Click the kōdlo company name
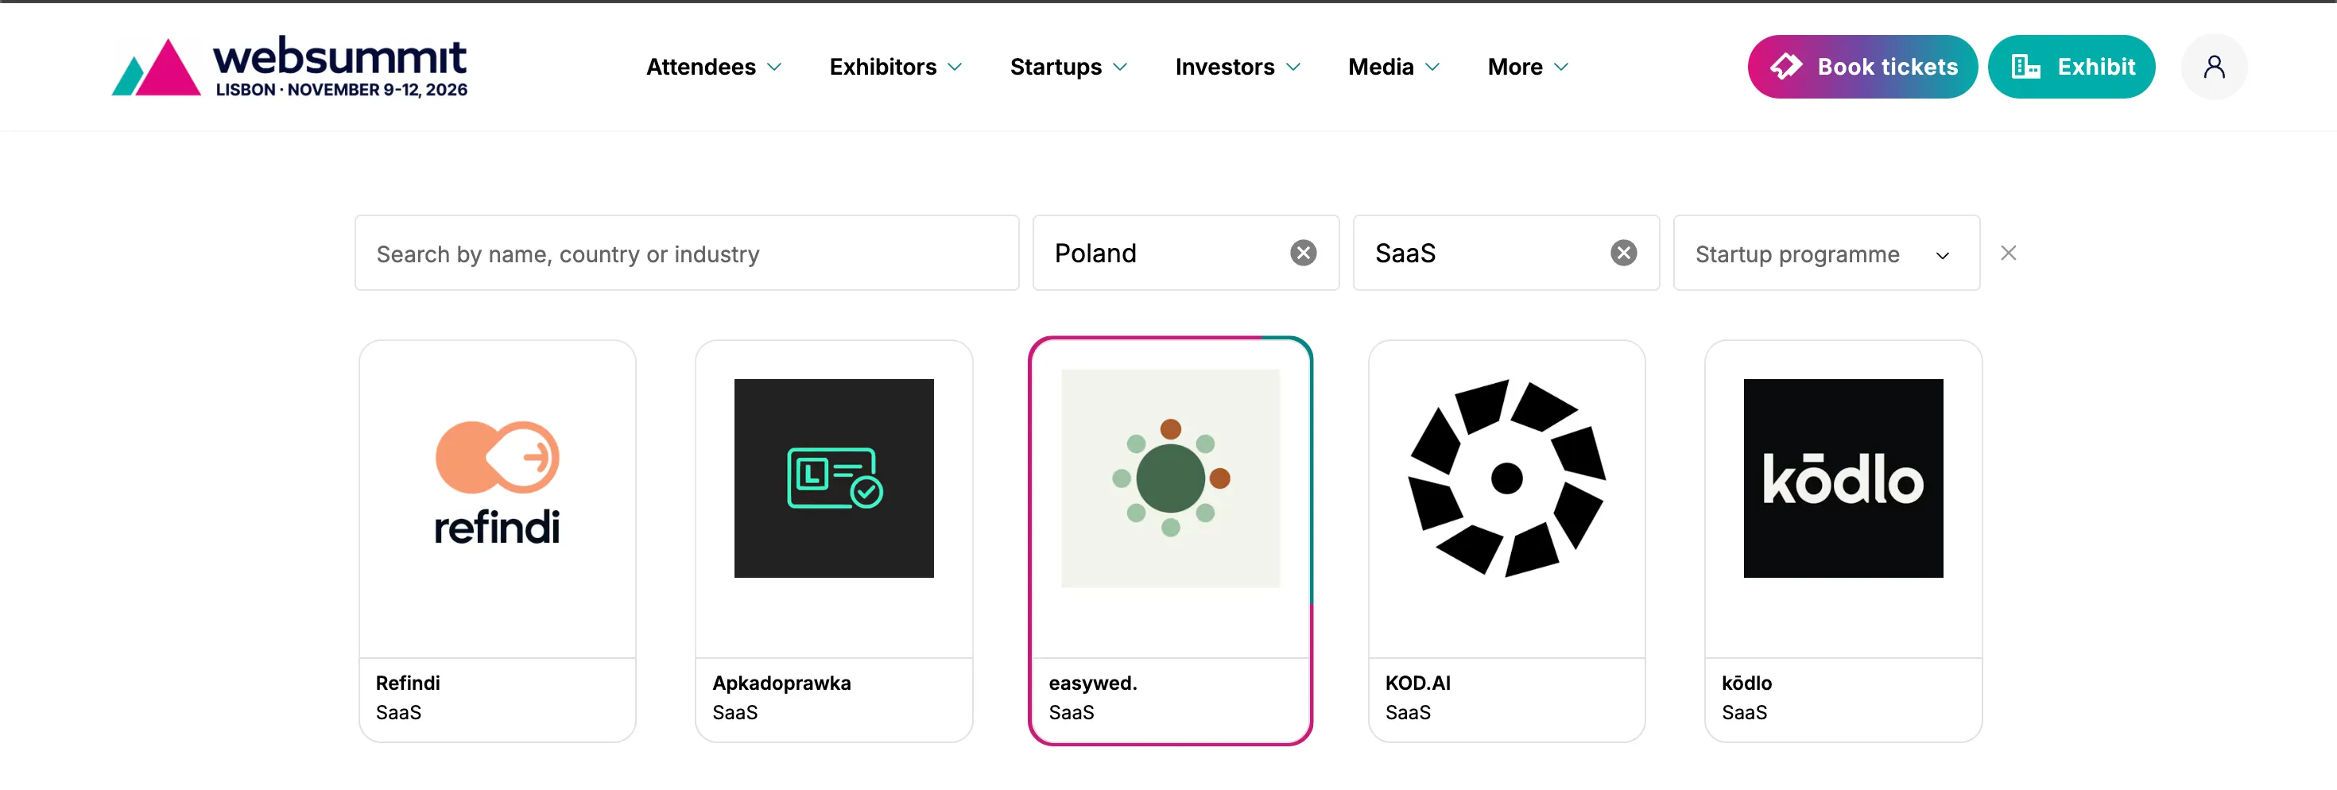Screen dimensions: 2337x790 tap(1746, 683)
